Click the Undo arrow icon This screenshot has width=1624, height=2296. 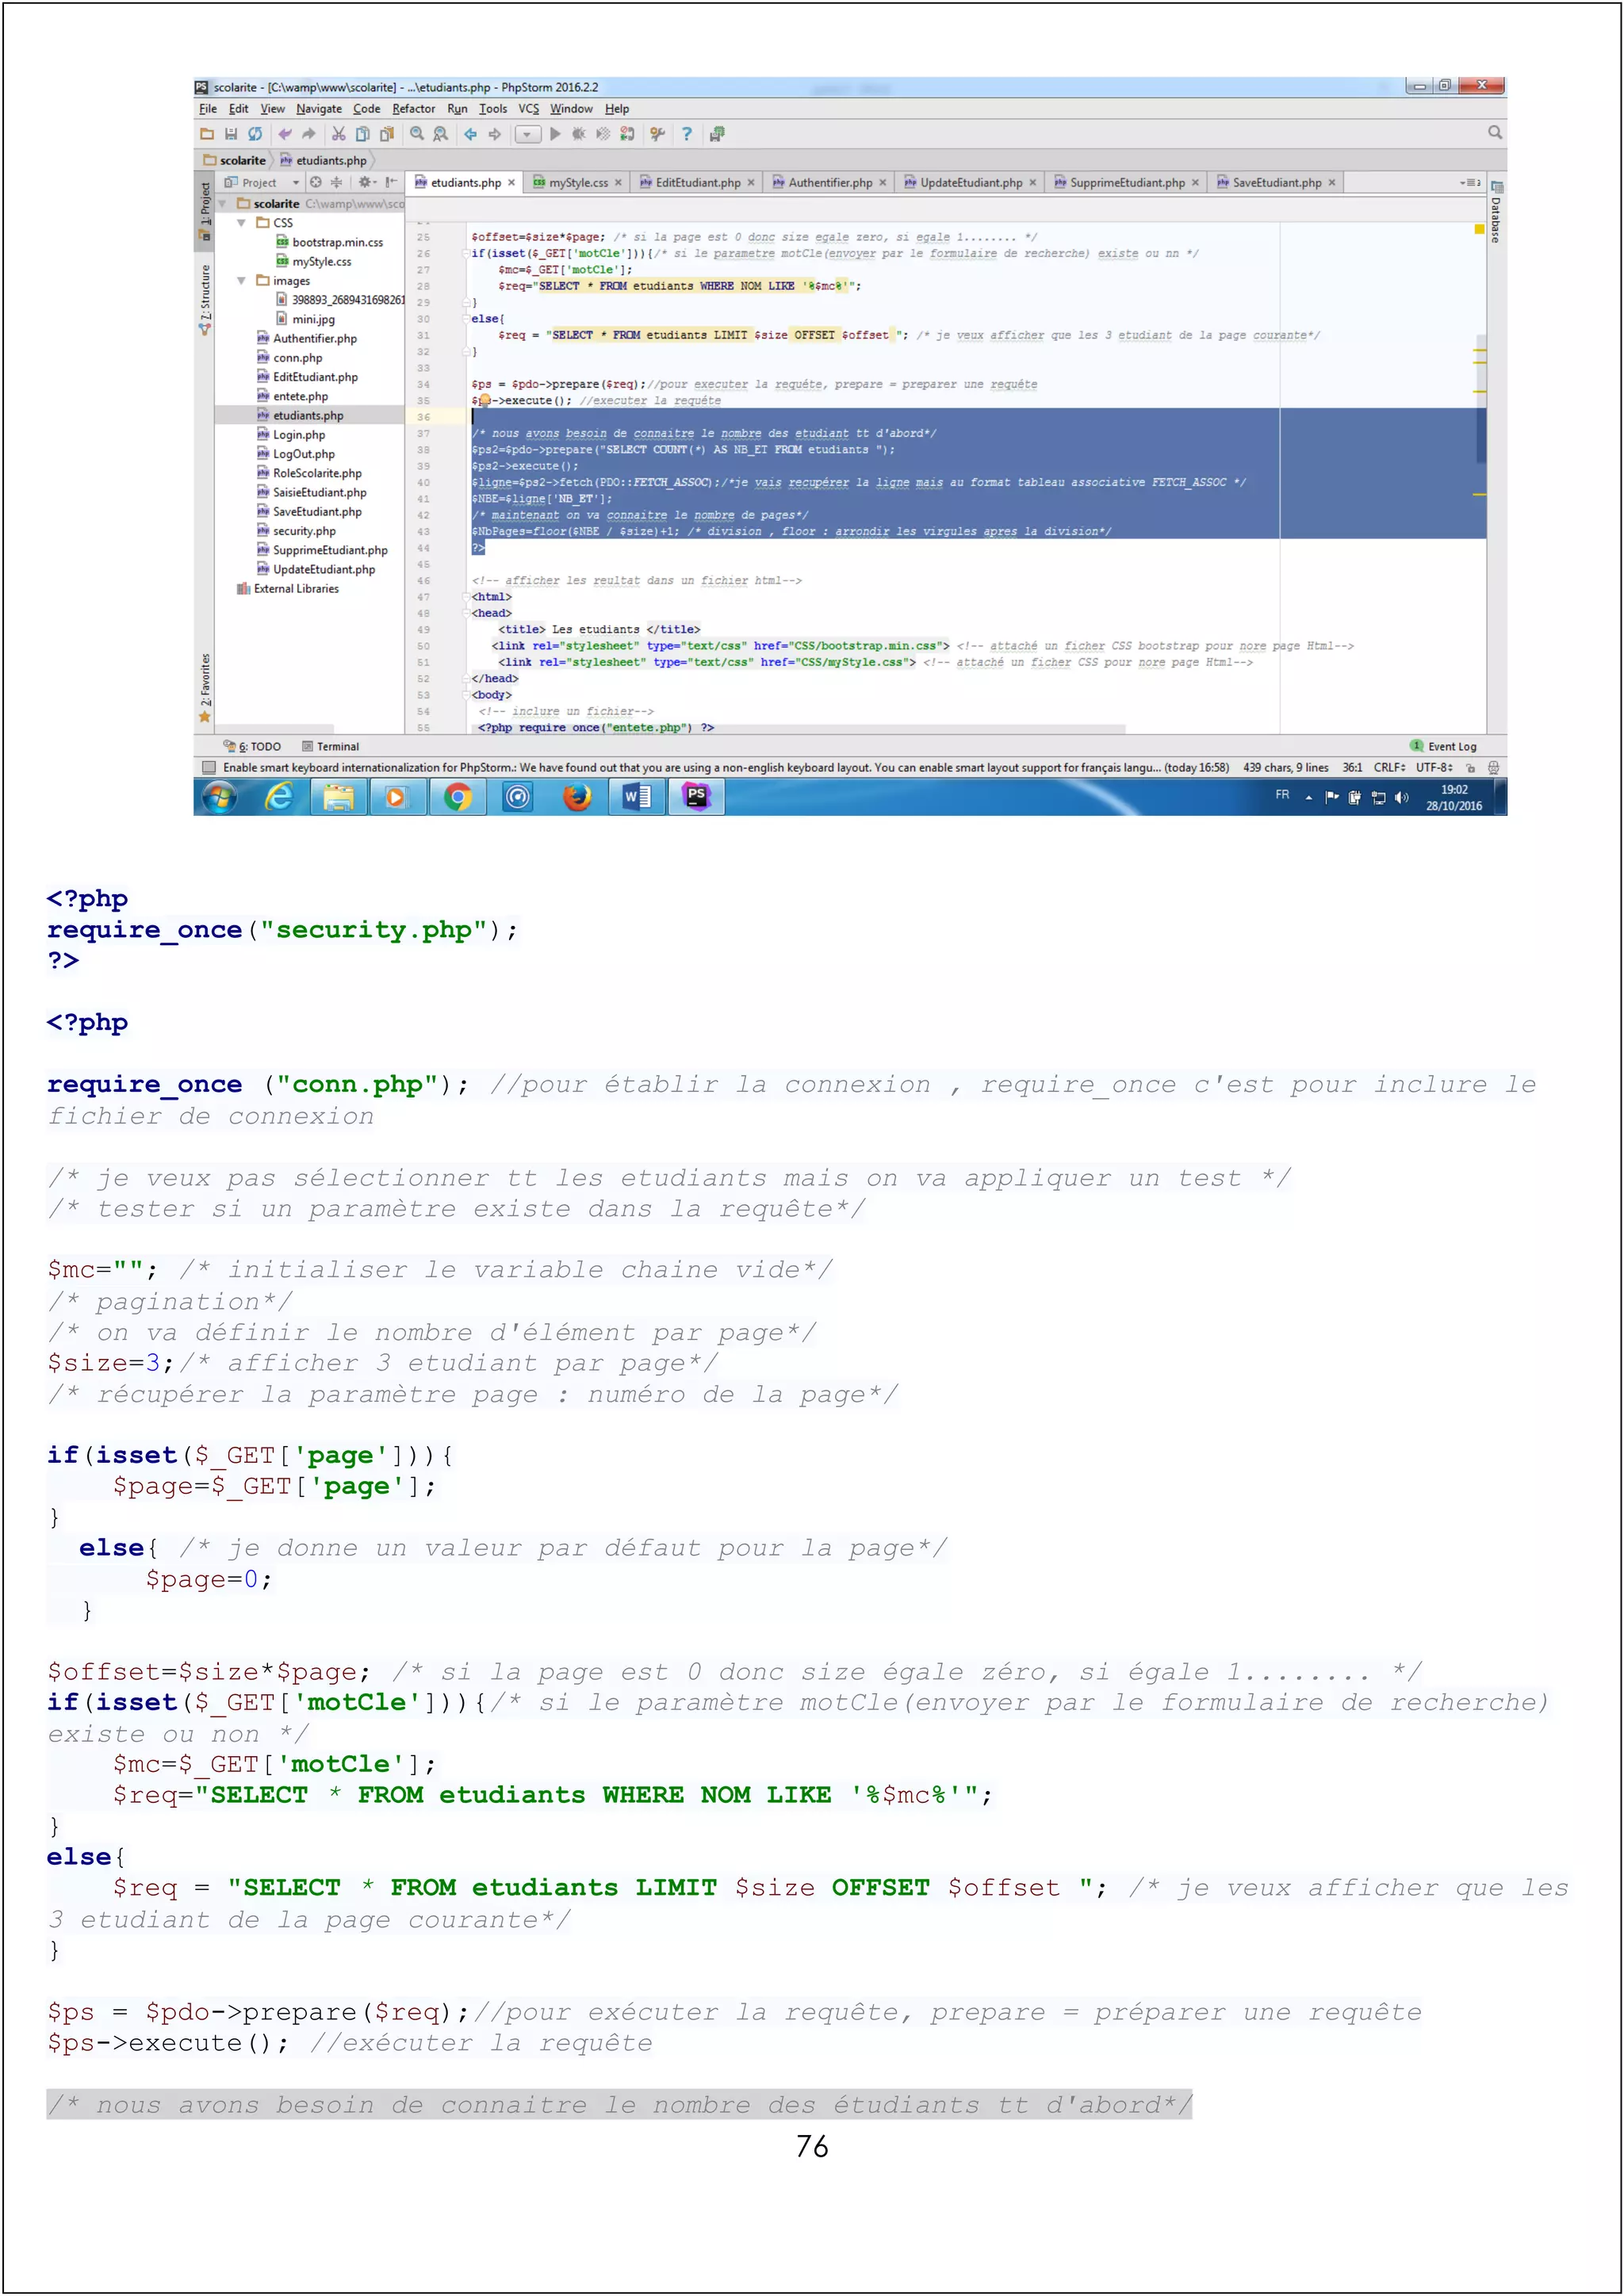coord(285,134)
